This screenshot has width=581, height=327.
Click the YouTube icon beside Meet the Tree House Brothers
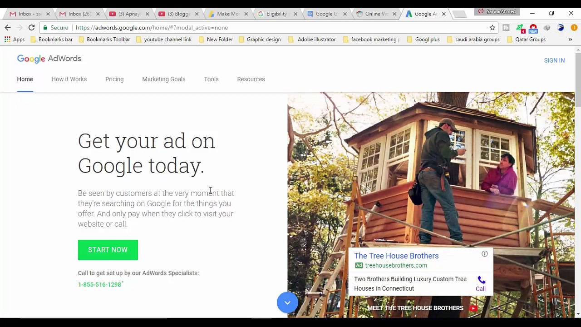pyautogui.click(x=473, y=308)
